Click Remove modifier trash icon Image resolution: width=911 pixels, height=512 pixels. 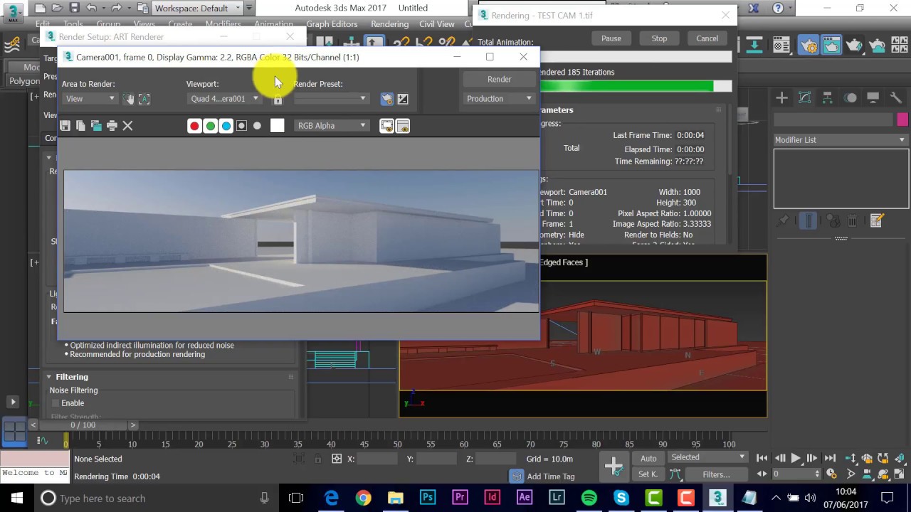pyautogui.click(x=852, y=221)
